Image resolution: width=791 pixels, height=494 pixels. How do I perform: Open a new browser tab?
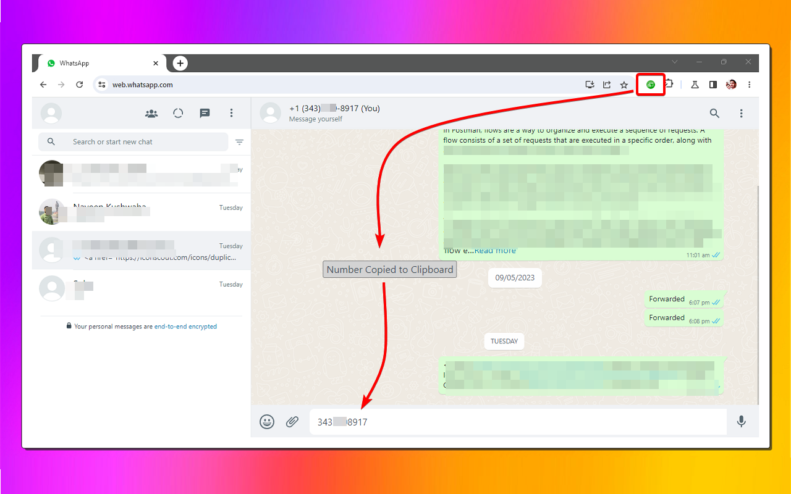[180, 63]
